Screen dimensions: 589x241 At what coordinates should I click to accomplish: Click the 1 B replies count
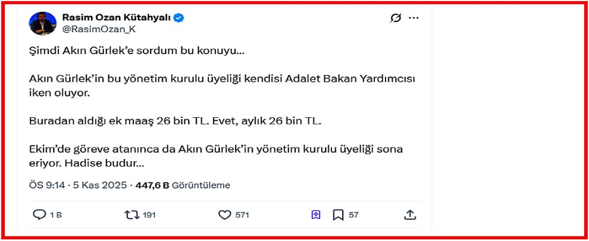(x=55, y=215)
